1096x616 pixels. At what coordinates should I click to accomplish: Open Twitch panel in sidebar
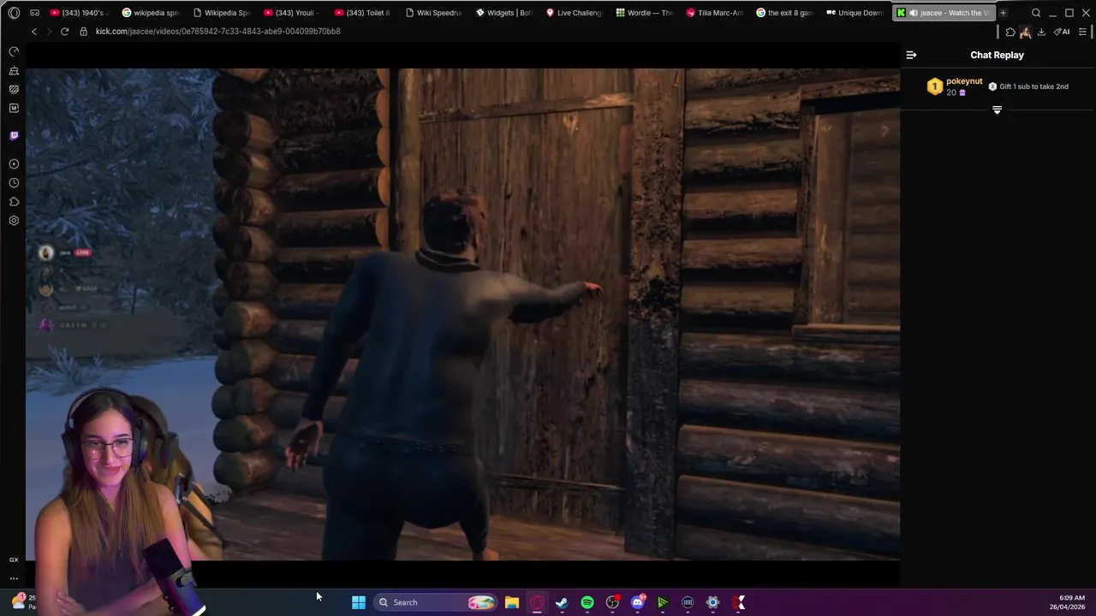point(14,135)
